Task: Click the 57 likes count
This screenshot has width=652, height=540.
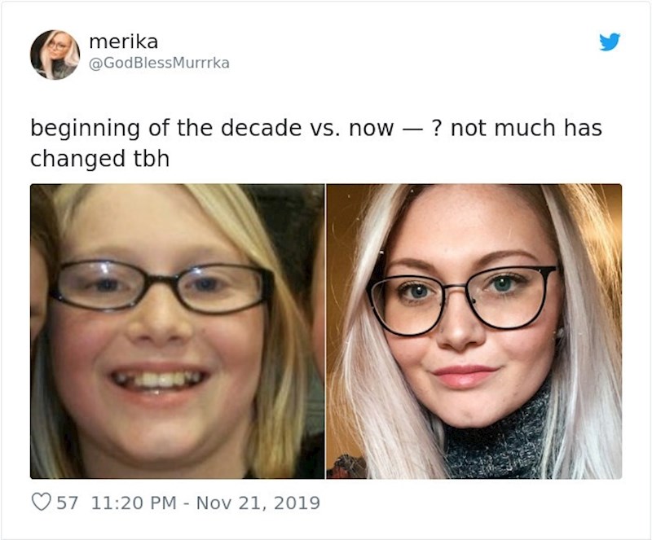Action: [67, 503]
